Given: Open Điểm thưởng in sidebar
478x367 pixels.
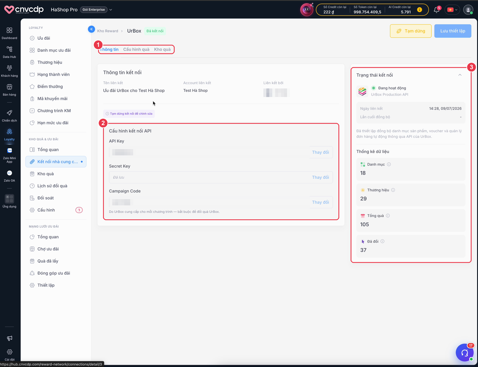Looking at the screenshot, I should (x=56, y=87).
